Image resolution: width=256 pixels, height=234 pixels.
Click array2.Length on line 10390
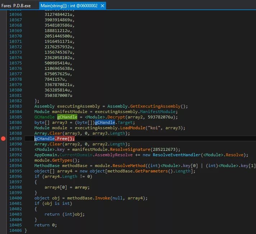109,144
